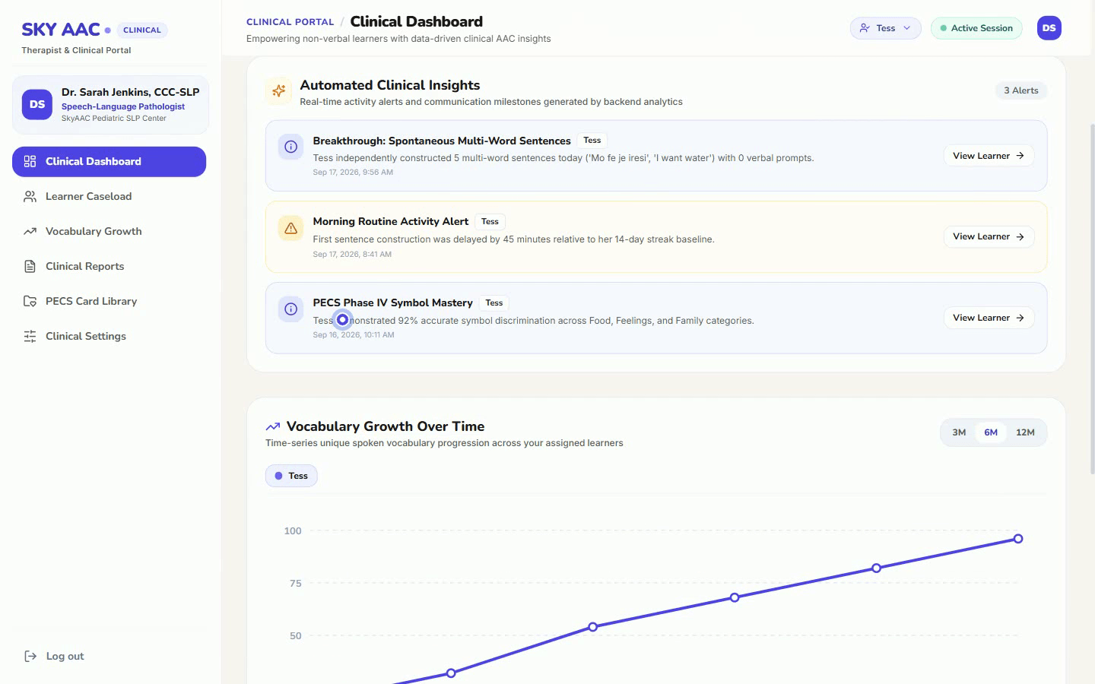Click the chart data point near the 50 gridline

coord(592,627)
